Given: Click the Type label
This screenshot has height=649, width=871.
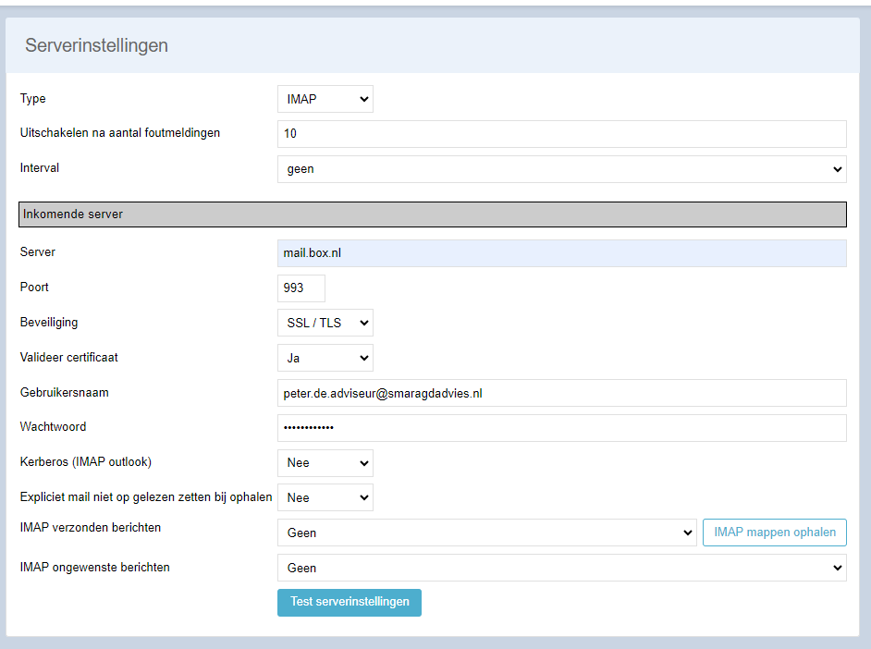Looking at the screenshot, I should click(x=32, y=99).
